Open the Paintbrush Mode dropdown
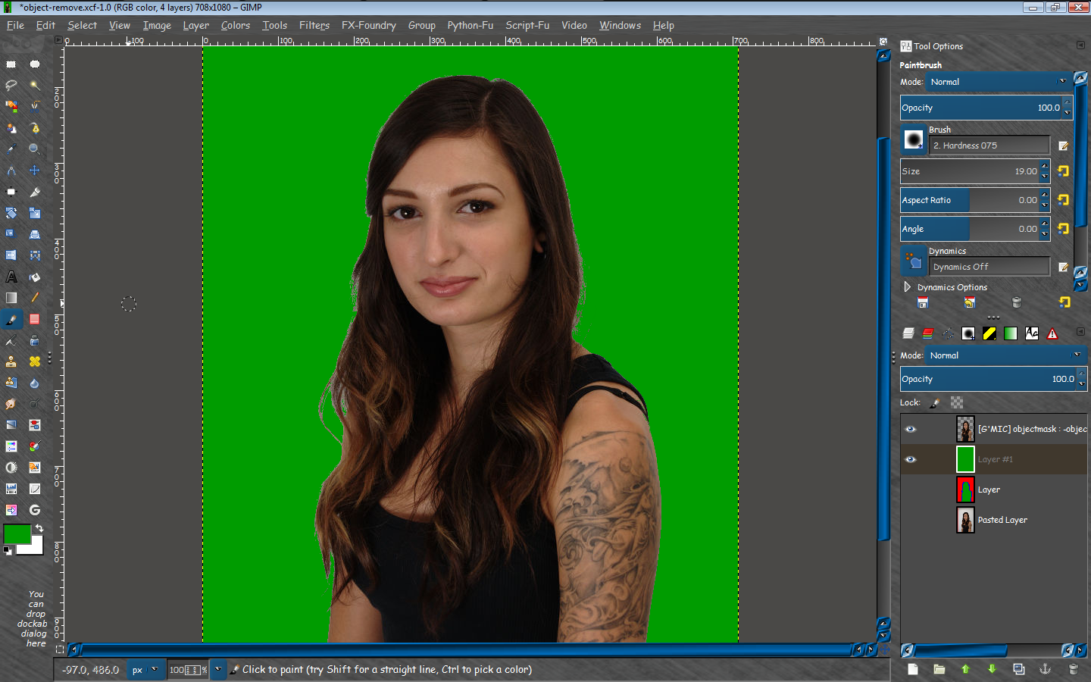The width and height of the screenshot is (1091, 682). point(999,82)
